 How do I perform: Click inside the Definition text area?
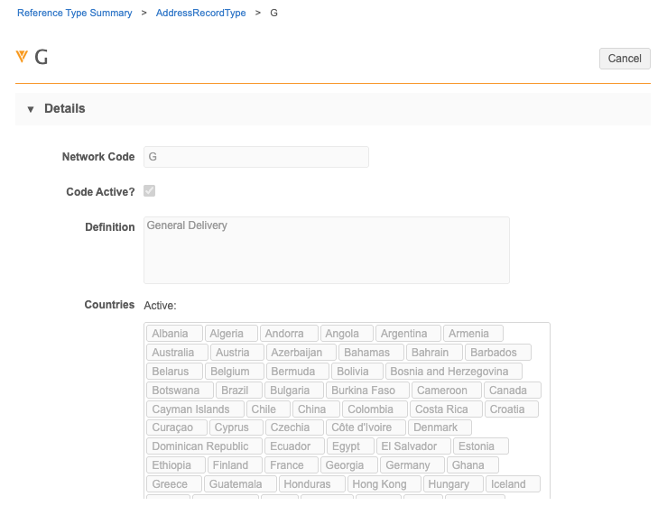pyautogui.click(x=326, y=250)
